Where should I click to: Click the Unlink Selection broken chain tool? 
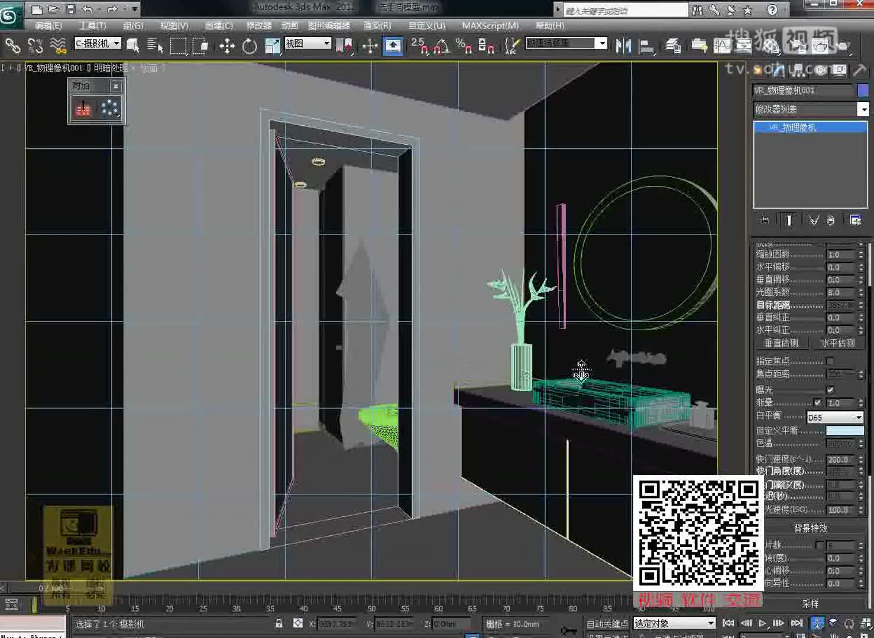pos(35,45)
